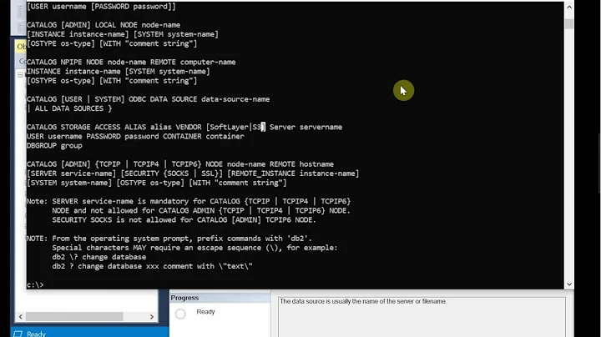Click the 'SECURITY SOCKS is not allowed' line
601x337 pixels.
click(x=184, y=220)
